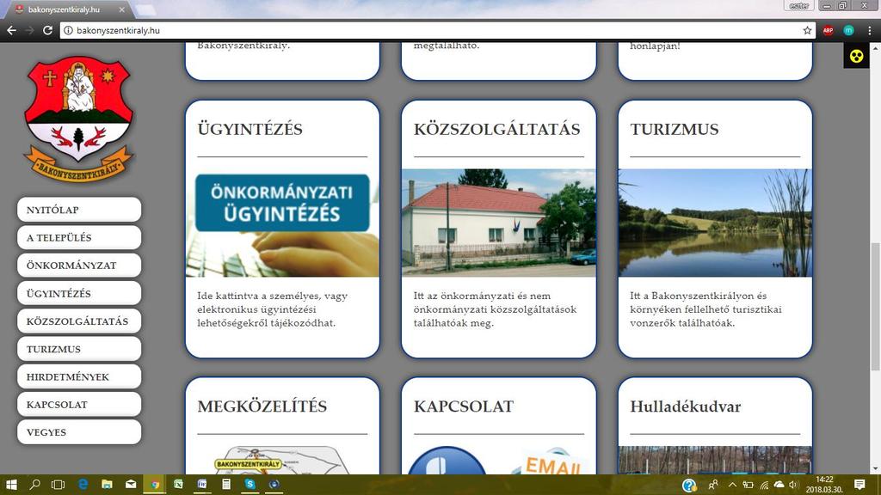Open Calculator from the taskbar
881x495 pixels.
(226, 485)
